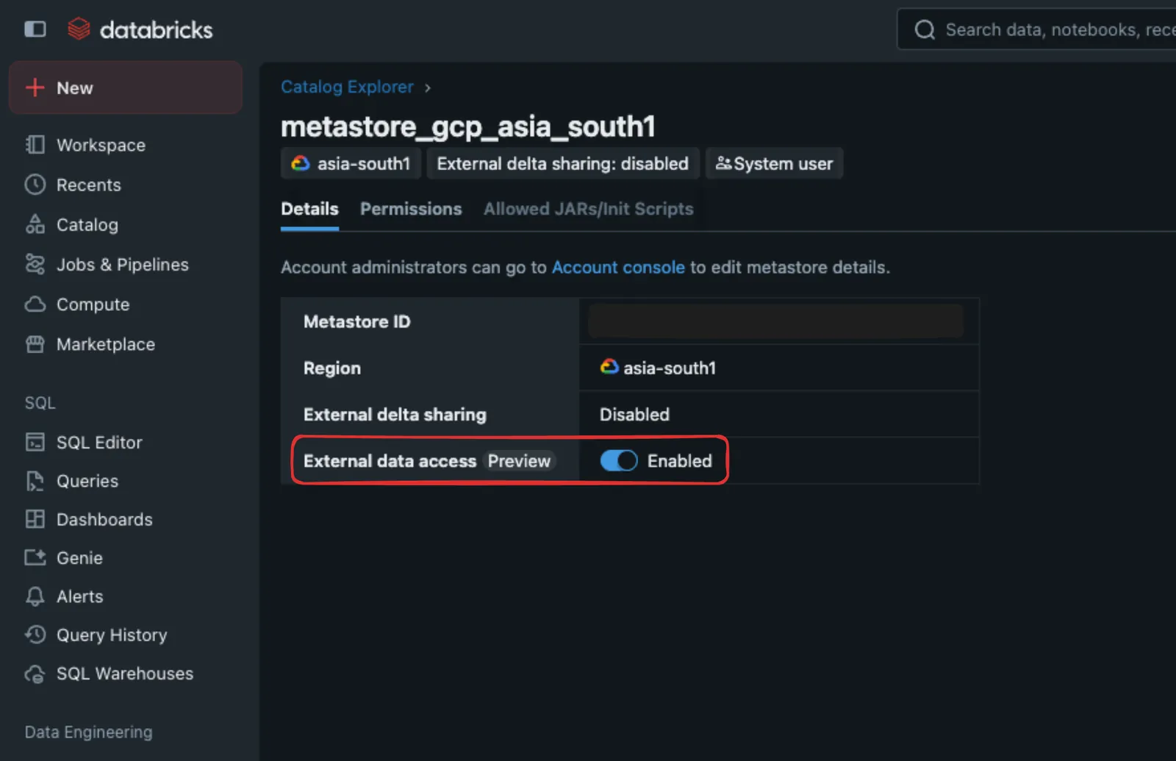Click the redacted Metastore ID value
This screenshot has width=1176, height=761.
[775, 321]
